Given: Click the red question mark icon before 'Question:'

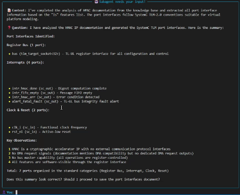Looking at the screenshot, I should click(9, 27).
